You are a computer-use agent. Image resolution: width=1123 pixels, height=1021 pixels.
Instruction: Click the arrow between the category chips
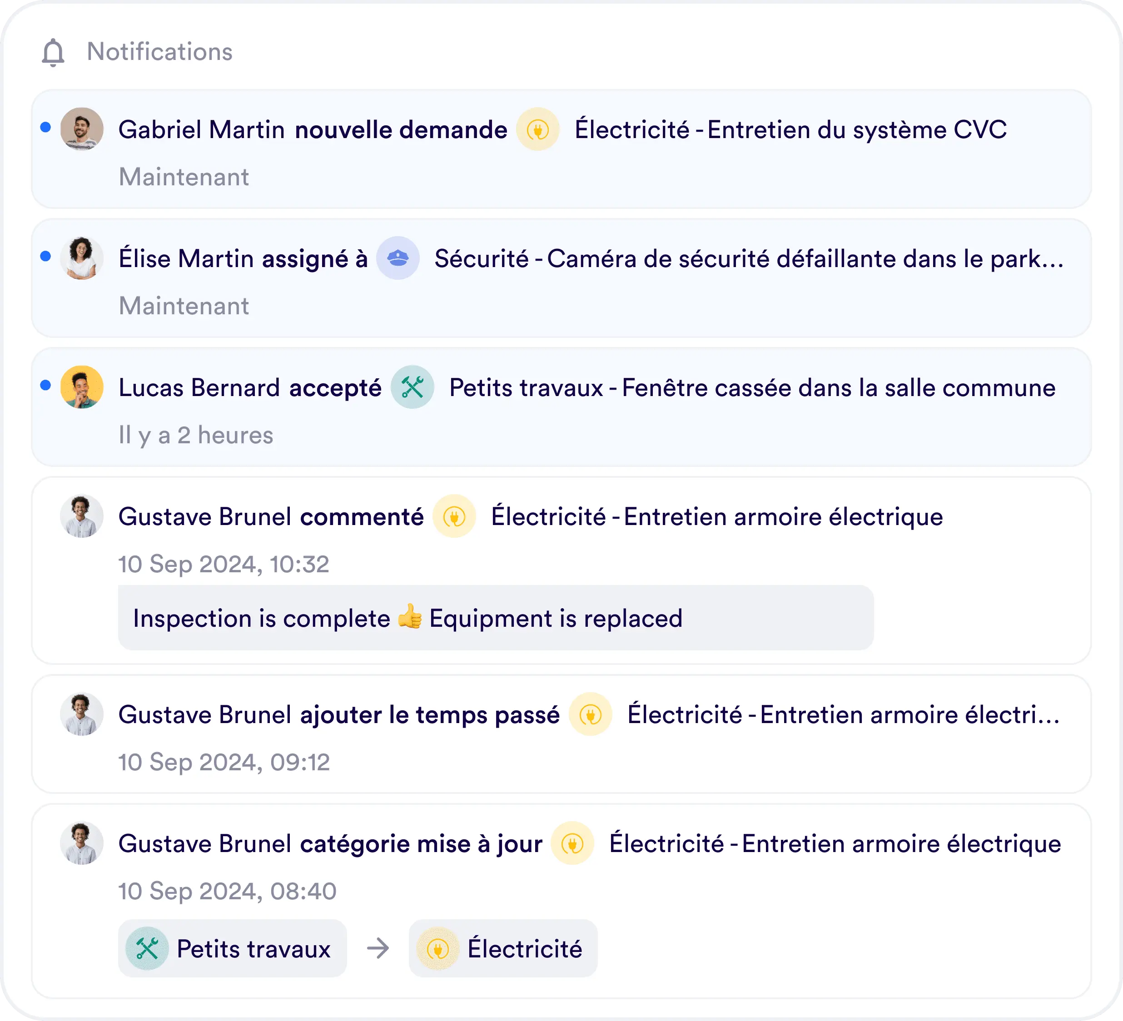(378, 949)
